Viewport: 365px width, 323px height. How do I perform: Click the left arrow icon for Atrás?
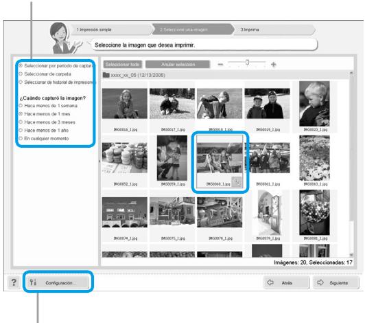[270, 282]
